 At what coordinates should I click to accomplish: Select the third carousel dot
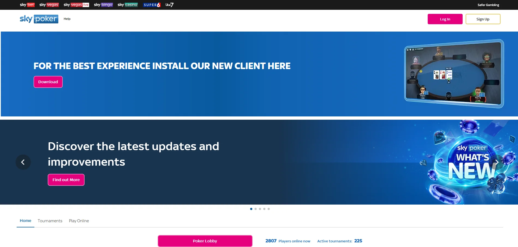(x=260, y=209)
